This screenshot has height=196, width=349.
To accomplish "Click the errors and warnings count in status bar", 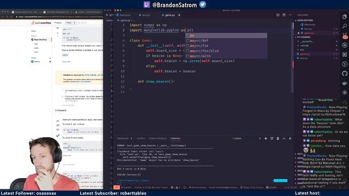I will pyautogui.click(x=176, y=187).
